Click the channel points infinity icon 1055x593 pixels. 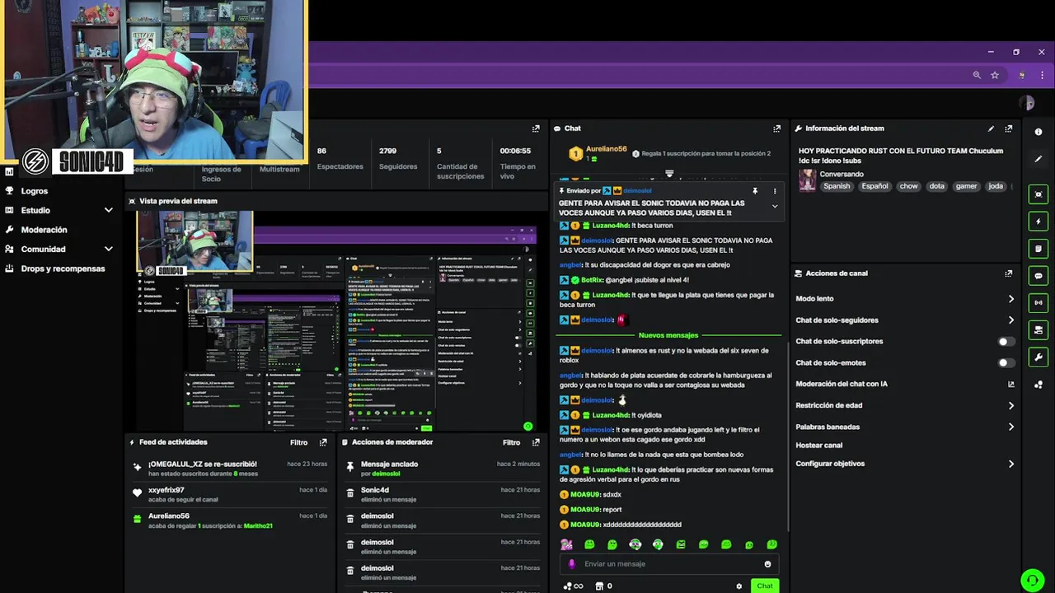(573, 586)
